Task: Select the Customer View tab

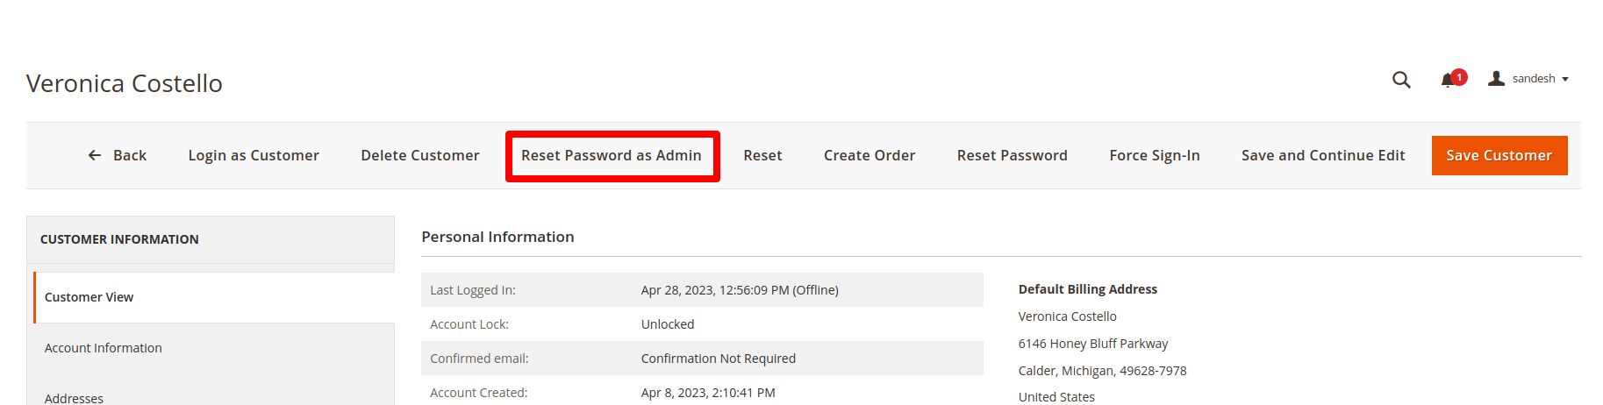Action: 89,297
